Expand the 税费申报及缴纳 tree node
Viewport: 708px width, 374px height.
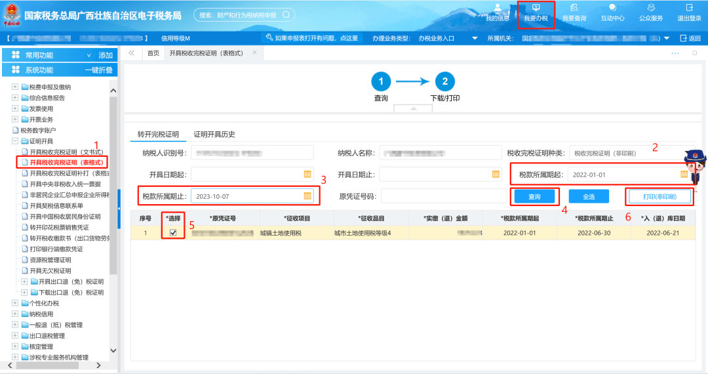pyautogui.click(x=15, y=87)
